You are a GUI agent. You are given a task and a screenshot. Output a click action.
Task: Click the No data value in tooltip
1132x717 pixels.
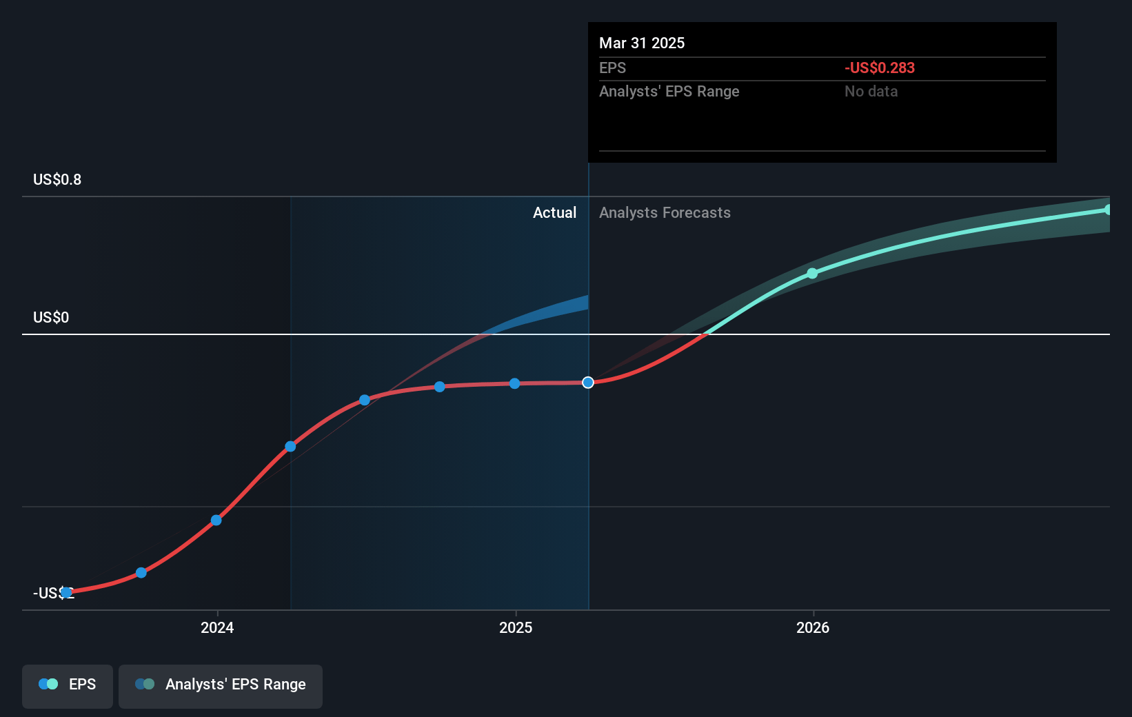(871, 92)
